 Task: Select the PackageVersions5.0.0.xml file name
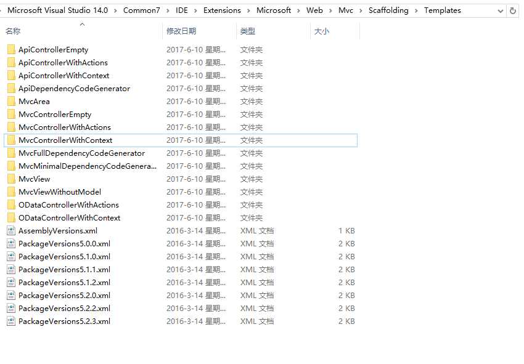pyautogui.click(x=65, y=244)
